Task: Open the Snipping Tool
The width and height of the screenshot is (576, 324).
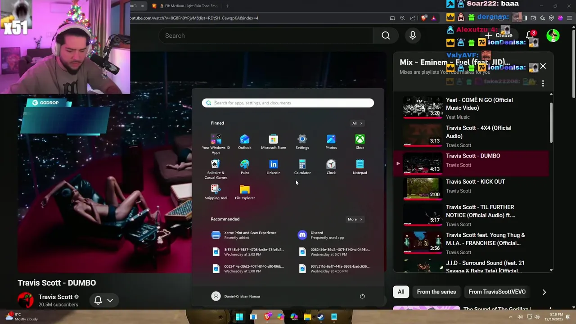Action: tap(216, 192)
